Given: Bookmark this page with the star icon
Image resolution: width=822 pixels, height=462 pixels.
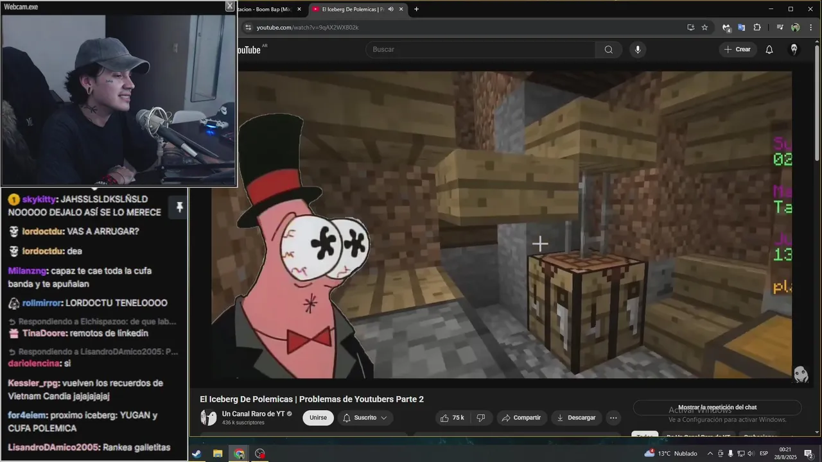Looking at the screenshot, I should [704, 28].
